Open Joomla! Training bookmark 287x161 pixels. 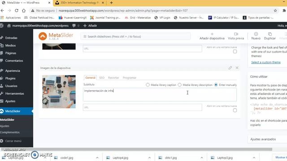[105, 17]
